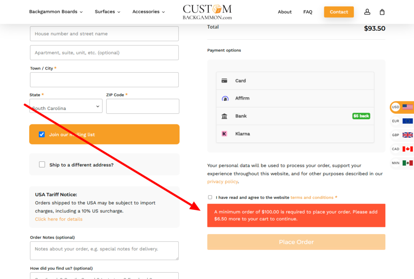
Task: Click the USA Tariff Notice heading
Action: 56,194
